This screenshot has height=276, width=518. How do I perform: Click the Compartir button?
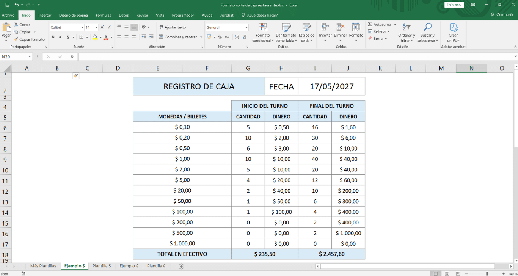pyautogui.click(x=502, y=15)
